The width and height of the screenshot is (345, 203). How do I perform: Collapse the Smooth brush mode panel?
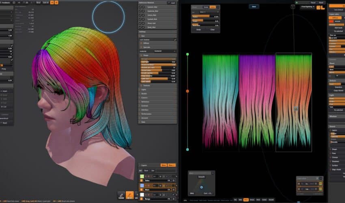click(x=213, y=173)
